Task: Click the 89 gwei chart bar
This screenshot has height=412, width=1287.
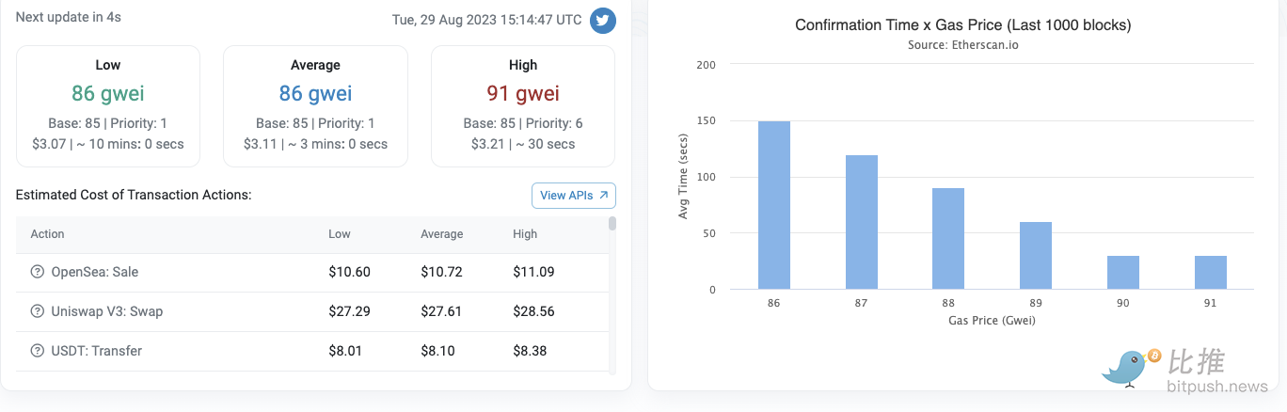Action: point(1036,256)
